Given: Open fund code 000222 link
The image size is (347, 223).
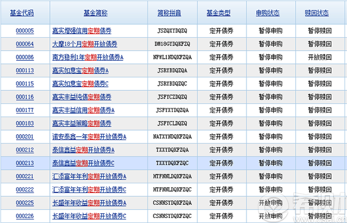Looking at the screenshot, I should 25,189.
